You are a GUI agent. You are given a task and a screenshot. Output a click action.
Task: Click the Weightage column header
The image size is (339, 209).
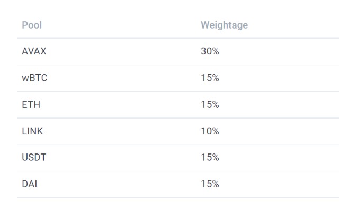(224, 25)
